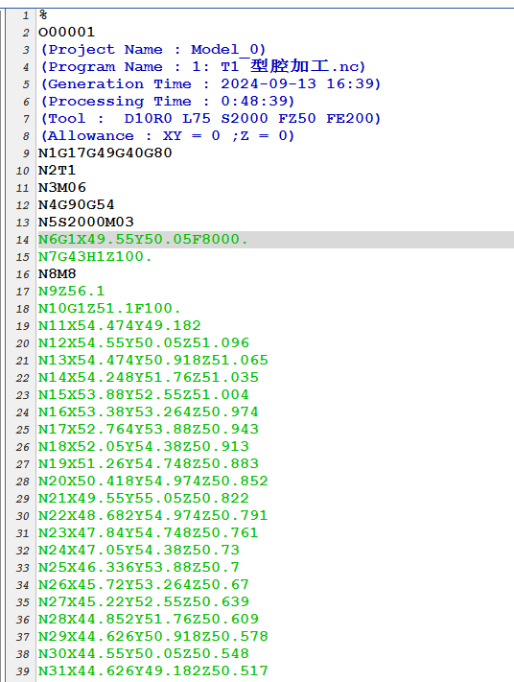
Task: Click line N20X50.418Y54.974Z50.852
Action: pyautogui.click(x=153, y=481)
